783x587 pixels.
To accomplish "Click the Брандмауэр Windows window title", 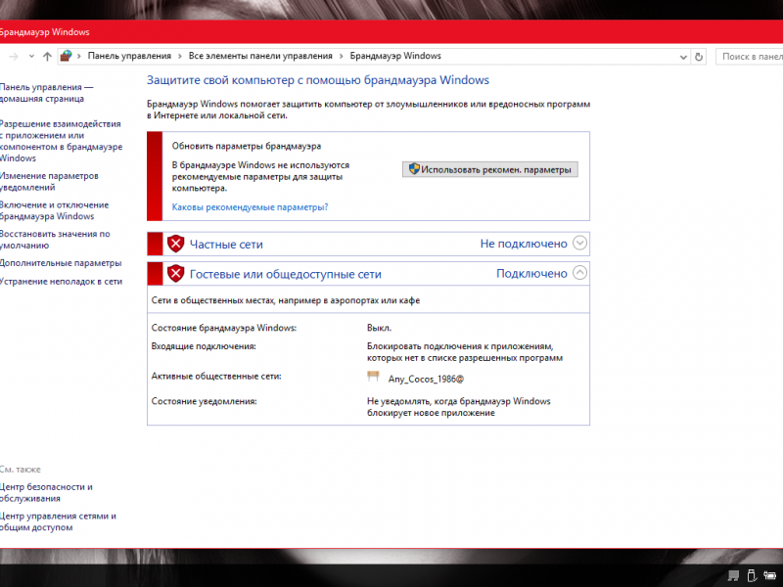I will click(x=44, y=32).
